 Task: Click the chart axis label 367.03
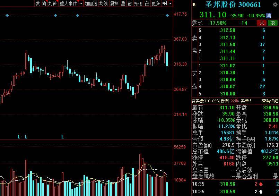180,39
